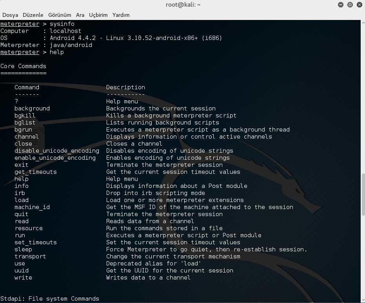Click the sysinfo command text
365x303 pixels.
point(62,24)
